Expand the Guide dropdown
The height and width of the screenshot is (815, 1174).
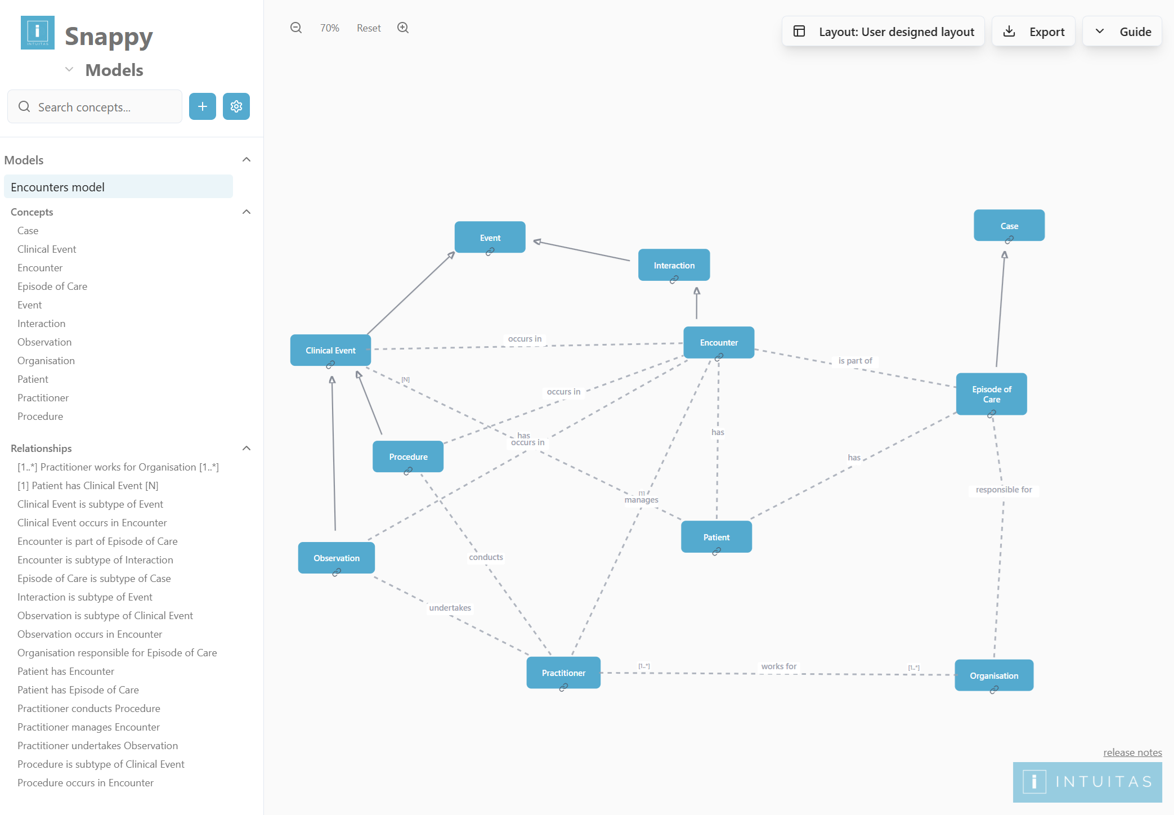coord(1123,32)
